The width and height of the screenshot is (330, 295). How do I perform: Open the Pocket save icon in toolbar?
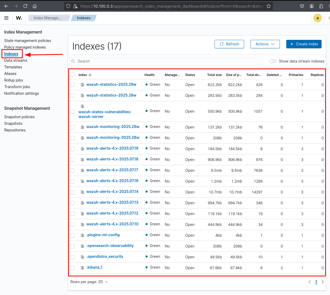pos(302,6)
